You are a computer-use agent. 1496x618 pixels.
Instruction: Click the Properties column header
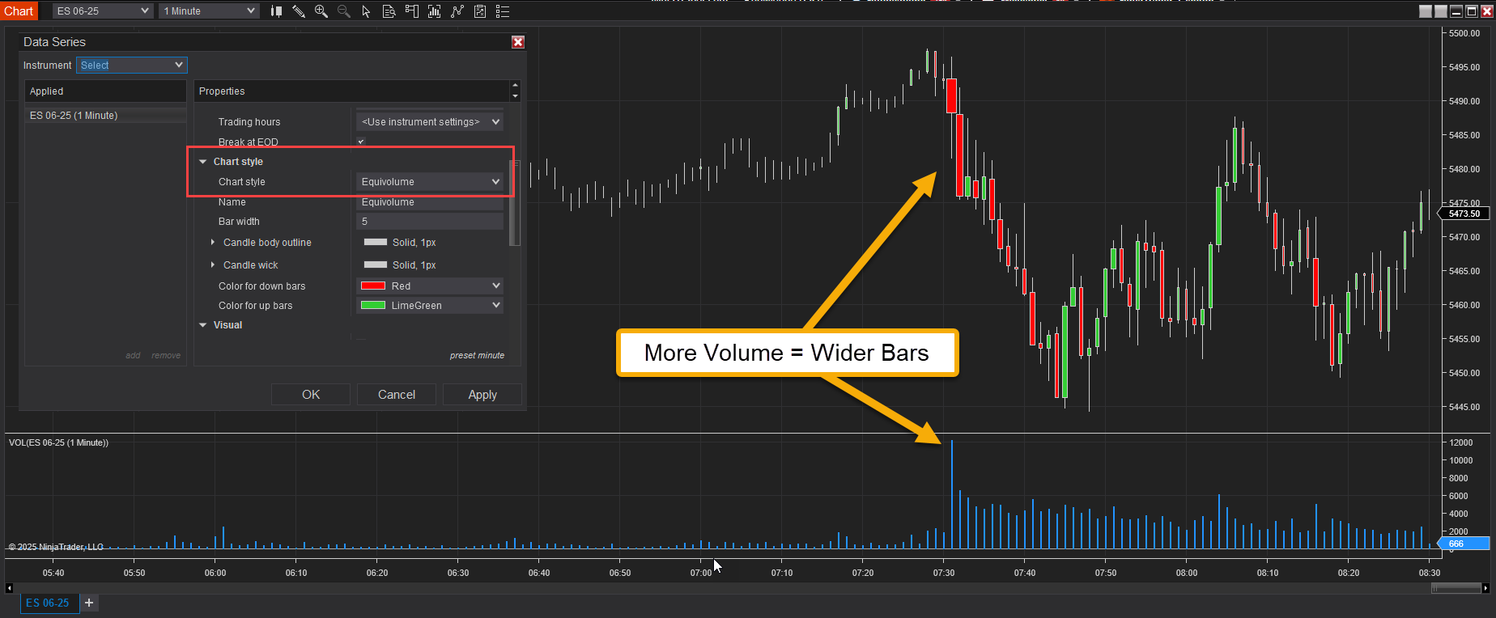click(x=352, y=91)
